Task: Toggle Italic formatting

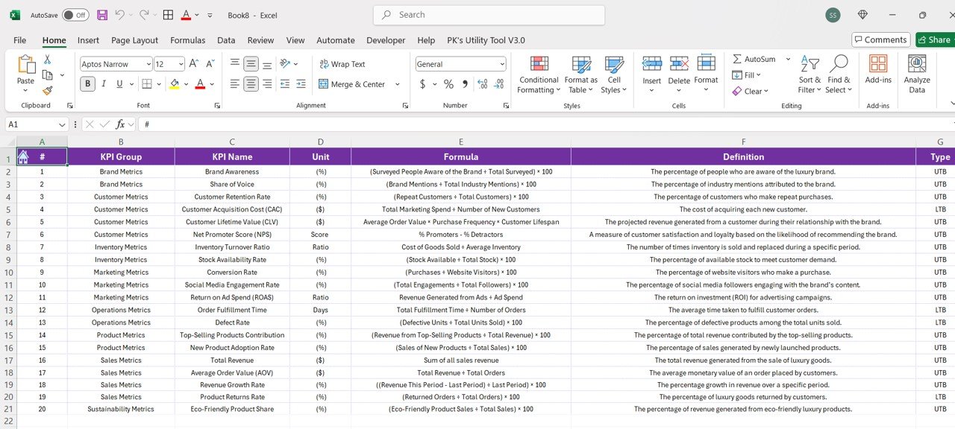Action: (x=105, y=84)
